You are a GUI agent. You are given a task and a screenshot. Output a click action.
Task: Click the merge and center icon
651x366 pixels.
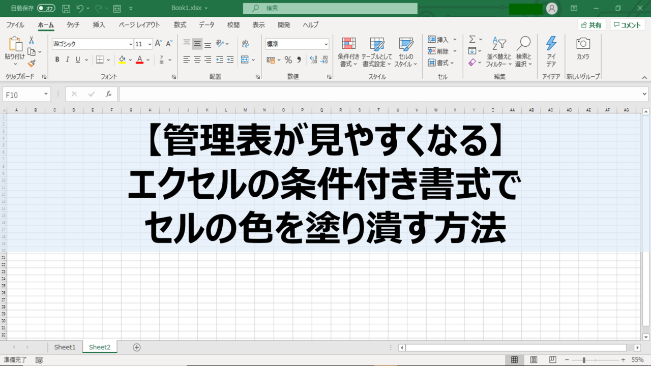click(x=245, y=60)
